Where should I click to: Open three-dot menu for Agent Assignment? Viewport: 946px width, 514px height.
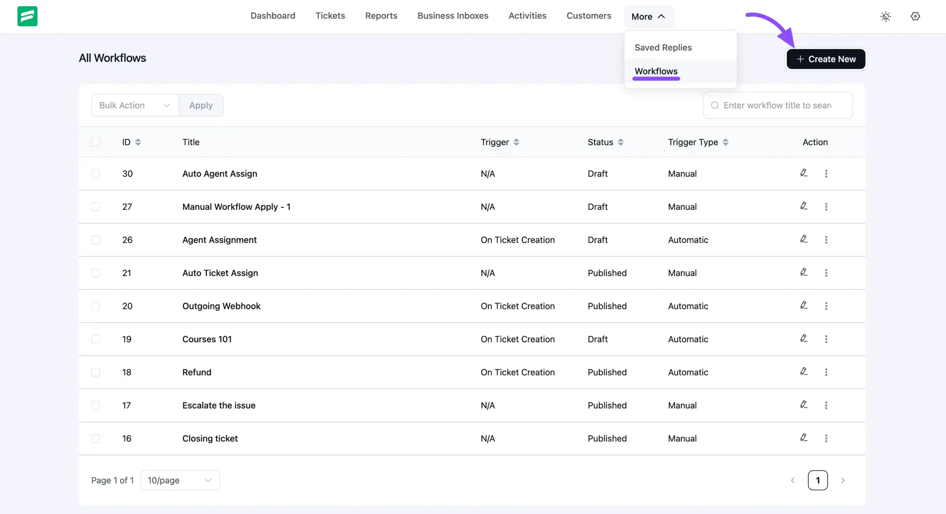[x=826, y=240]
